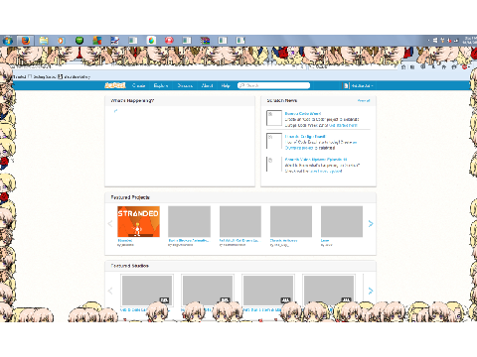Click the Firefox browser search box

[353, 66]
